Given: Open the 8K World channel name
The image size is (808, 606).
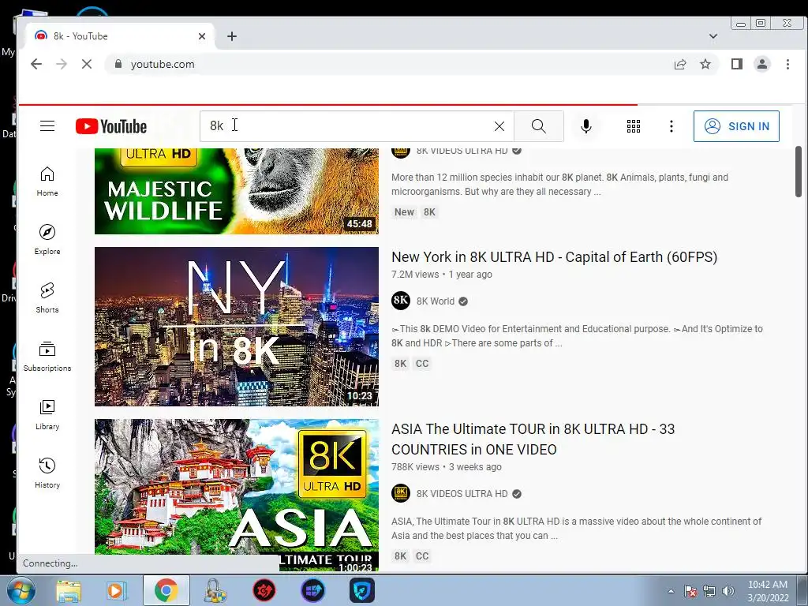Looking at the screenshot, I should click(x=436, y=301).
